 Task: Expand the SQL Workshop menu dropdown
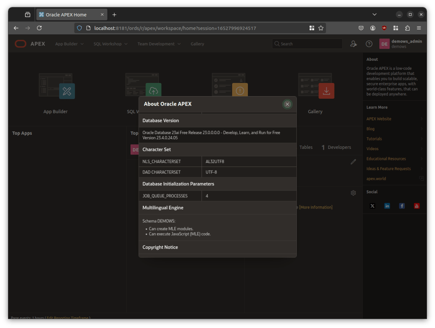click(111, 44)
